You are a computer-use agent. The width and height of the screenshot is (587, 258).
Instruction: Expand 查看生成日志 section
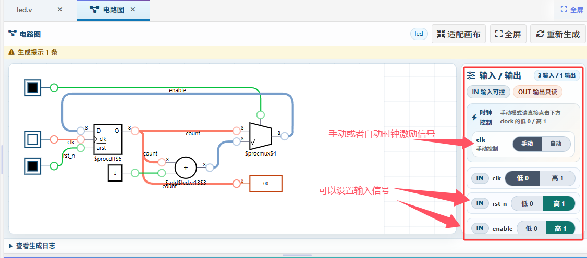(x=32, y=246)
